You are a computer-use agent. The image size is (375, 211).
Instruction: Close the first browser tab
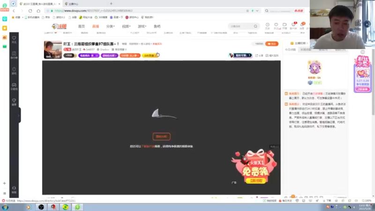coord(60,4)
